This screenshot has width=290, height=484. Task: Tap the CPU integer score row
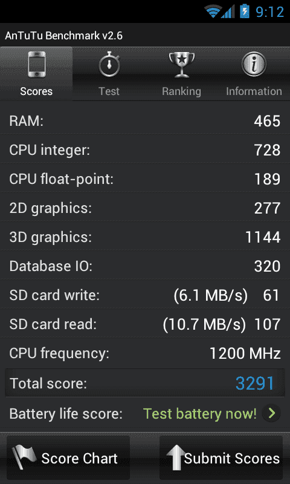tap(145, 150)
